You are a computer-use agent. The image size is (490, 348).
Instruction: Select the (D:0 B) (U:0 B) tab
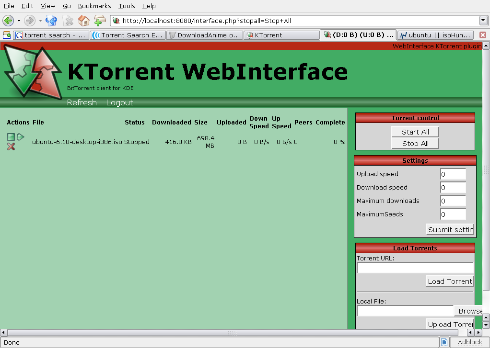[359, 34]
